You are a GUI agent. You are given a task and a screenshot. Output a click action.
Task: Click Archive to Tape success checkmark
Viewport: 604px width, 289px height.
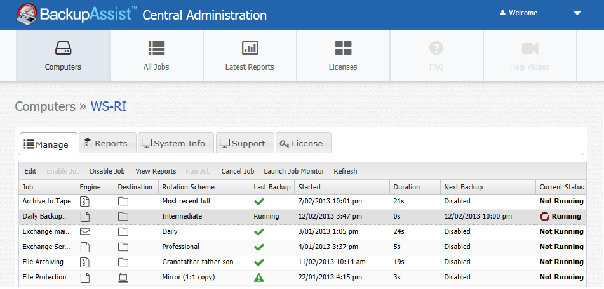point(259,202)
